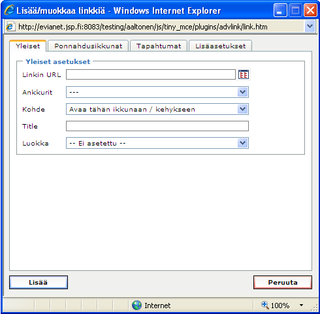Focus the Linkin URL input field
Screen dimensions: 320x314
pos(151,74)
